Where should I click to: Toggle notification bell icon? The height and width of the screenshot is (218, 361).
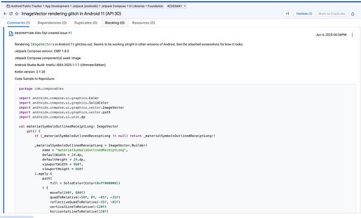[353, 14]
